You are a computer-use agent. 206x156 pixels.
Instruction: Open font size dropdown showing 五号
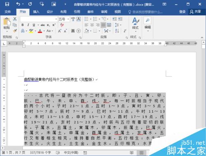(x=68, y=19)
